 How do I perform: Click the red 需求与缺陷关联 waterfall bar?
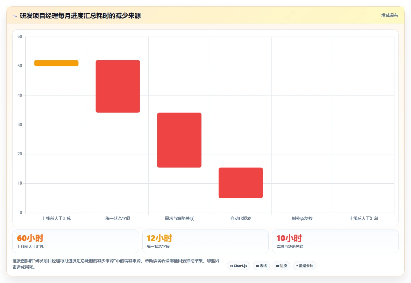[179, 140]
